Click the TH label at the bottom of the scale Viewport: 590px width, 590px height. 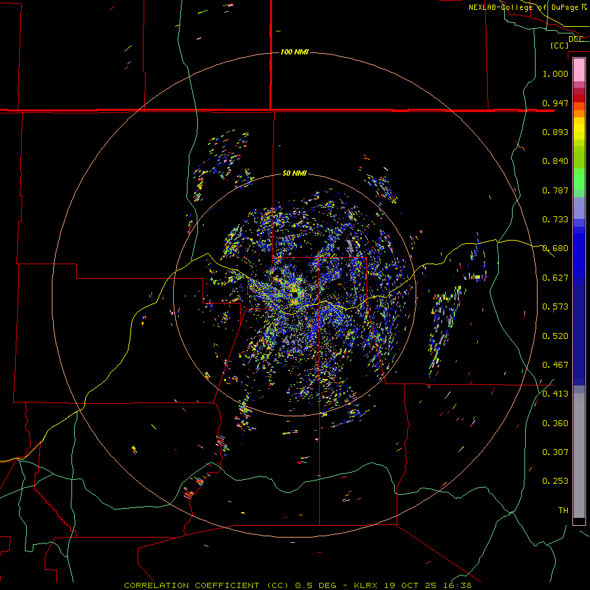[563, 510]
